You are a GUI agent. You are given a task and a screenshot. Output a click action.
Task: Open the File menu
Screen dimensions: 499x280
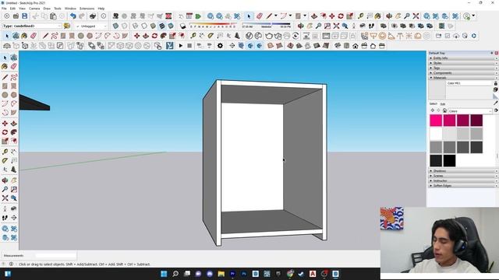click(4, 9)
